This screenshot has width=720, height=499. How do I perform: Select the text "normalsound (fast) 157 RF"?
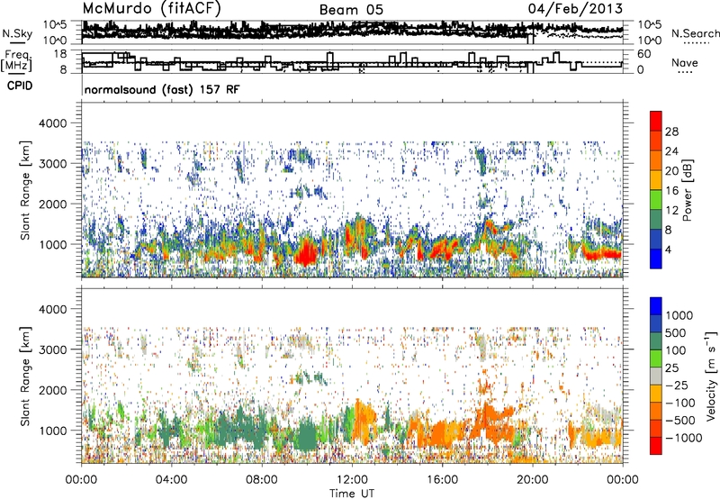coord(162,89)
